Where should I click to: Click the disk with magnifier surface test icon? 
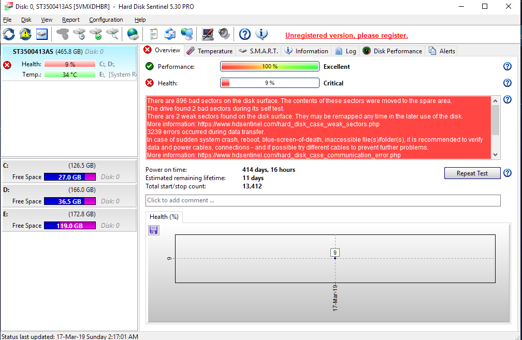[x=112, y=34]
